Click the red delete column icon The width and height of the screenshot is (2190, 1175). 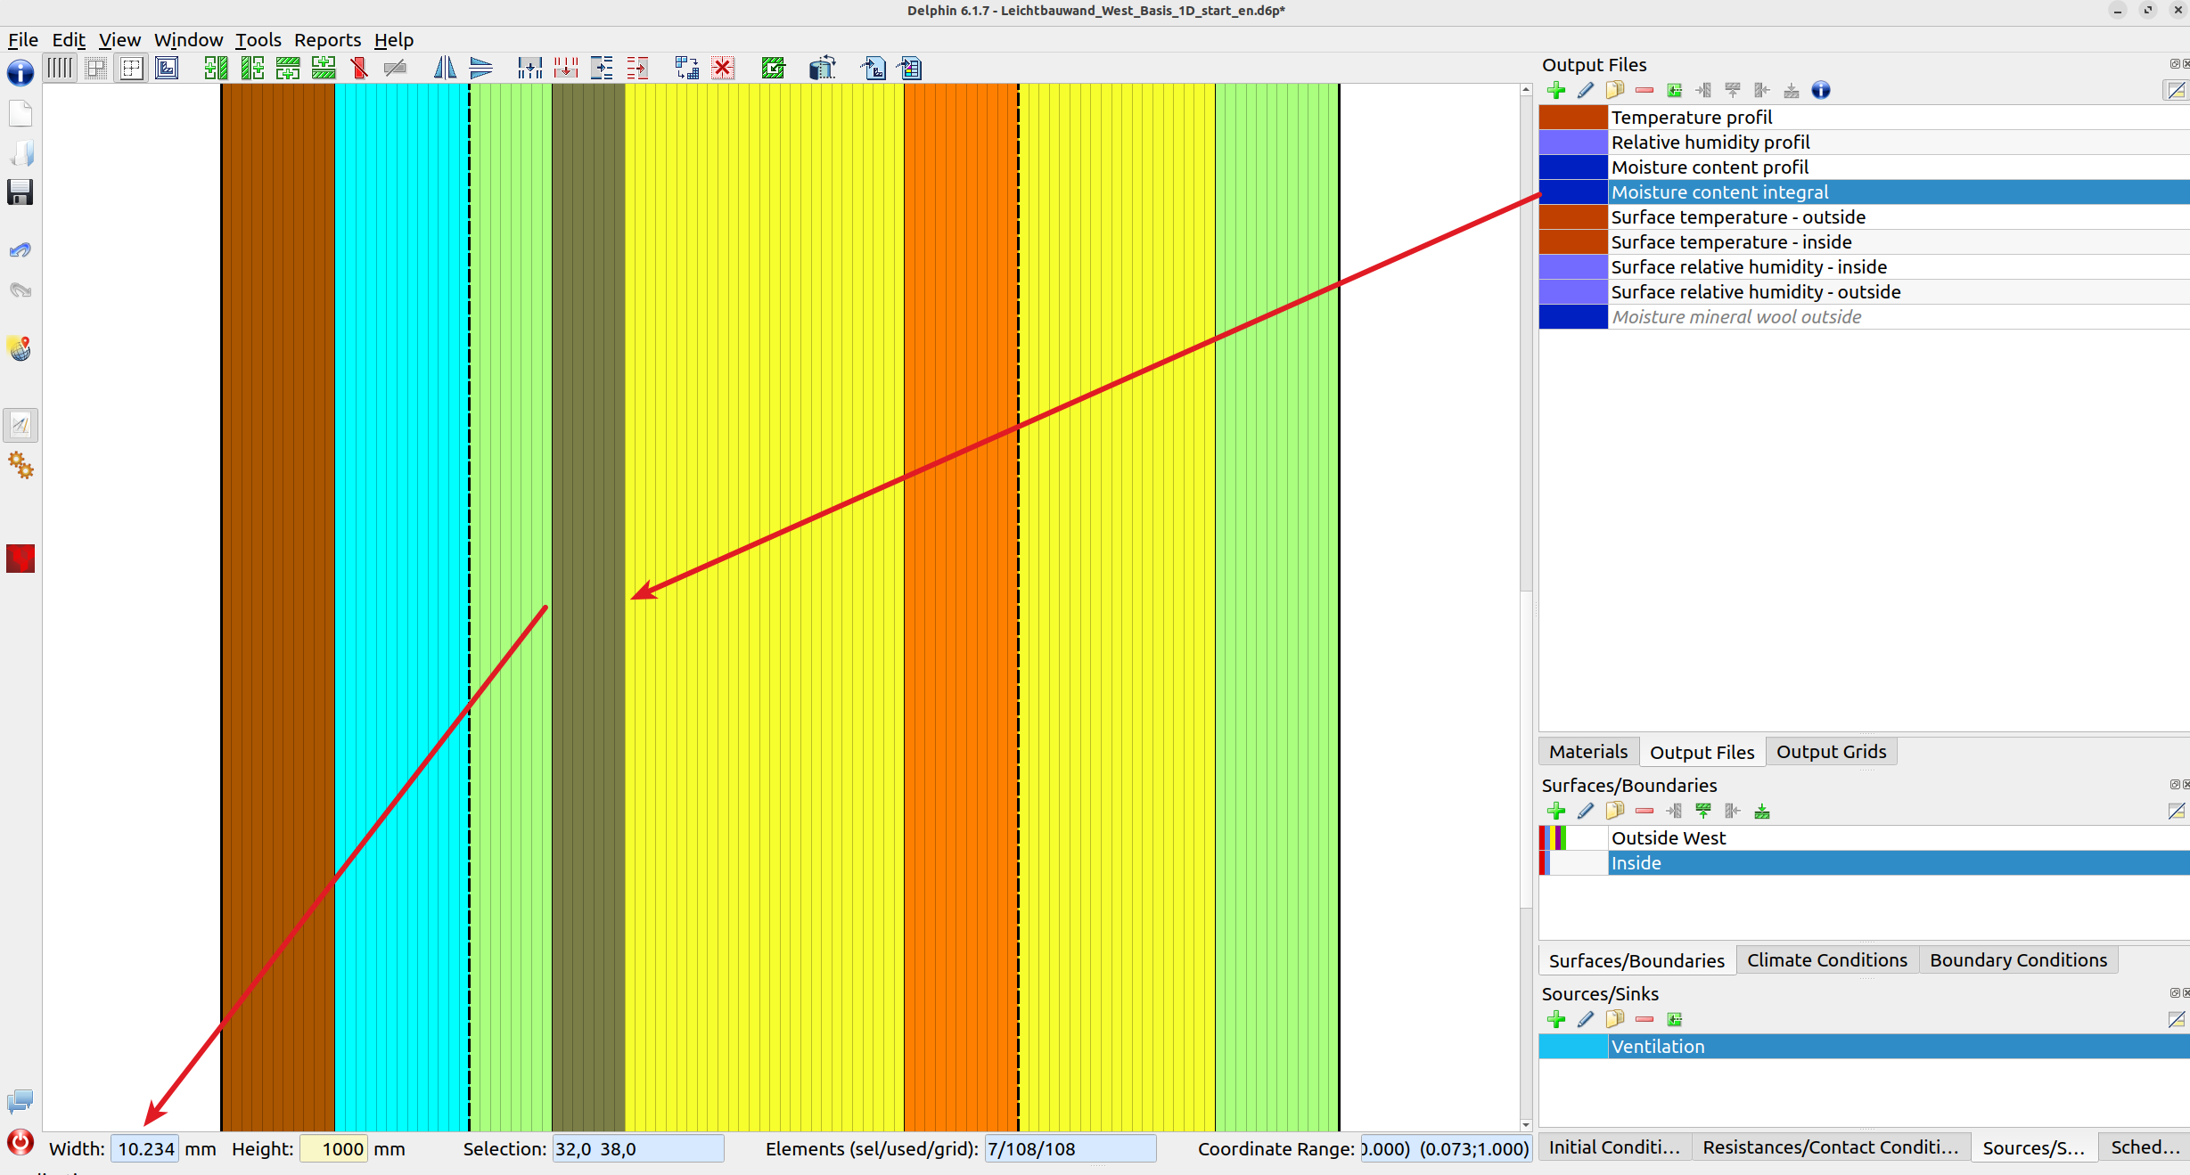coord(359,68)
